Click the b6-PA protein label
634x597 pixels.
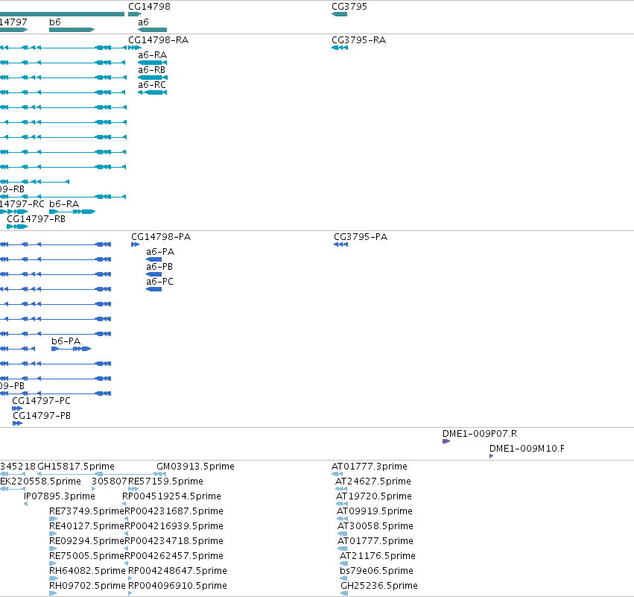coord(66,341)
